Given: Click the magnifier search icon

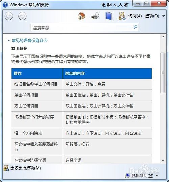Looking at the screenshot, I should 135,27.
